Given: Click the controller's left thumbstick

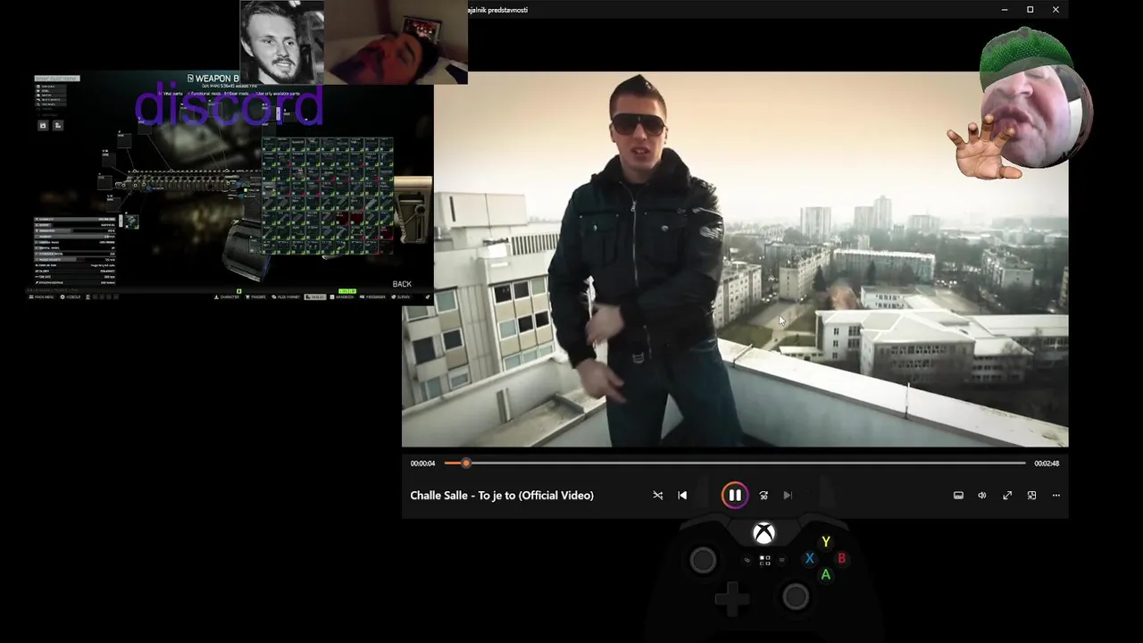Looking at the screenshot, I should pyautogui.click(x=704, y=560).
